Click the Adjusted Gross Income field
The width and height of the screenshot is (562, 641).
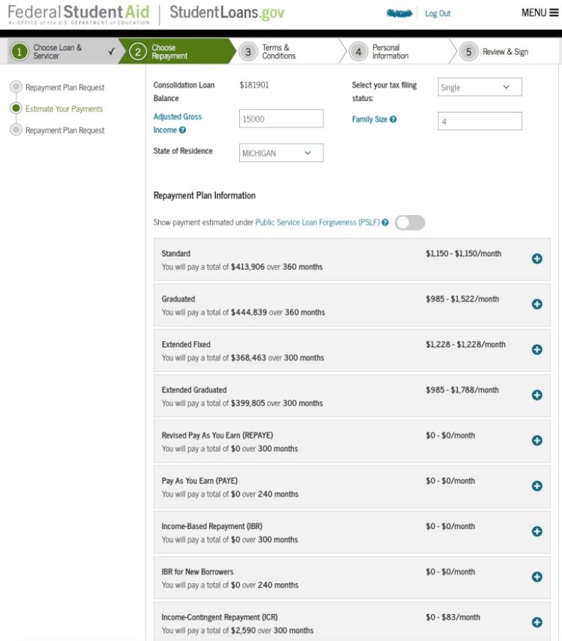(x=281, y=119)
